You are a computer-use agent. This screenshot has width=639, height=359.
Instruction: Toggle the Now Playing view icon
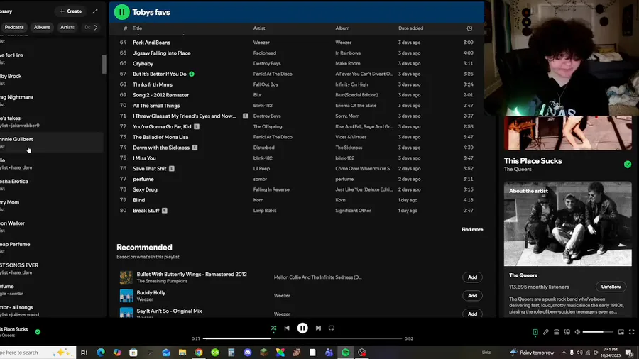tap(535, 332)
